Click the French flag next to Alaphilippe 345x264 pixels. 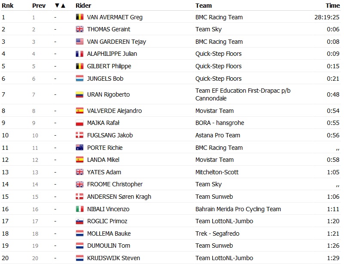pos(79,54)
